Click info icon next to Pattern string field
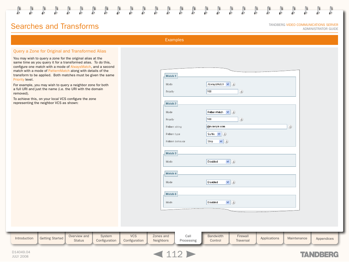349x262 pixels. (290, 127)
